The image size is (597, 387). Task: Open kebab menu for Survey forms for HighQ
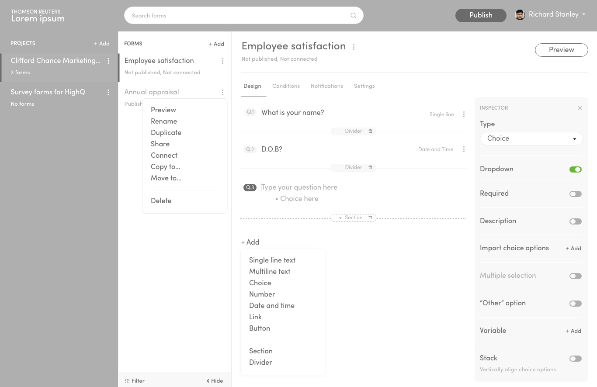pyautogui.click(x=108, y=93)
